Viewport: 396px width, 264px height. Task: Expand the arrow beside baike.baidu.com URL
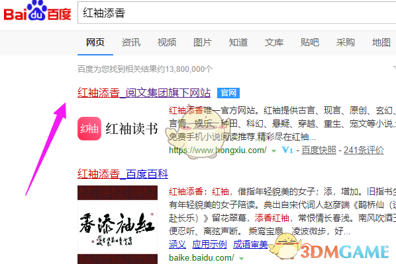tap(241, 259)
